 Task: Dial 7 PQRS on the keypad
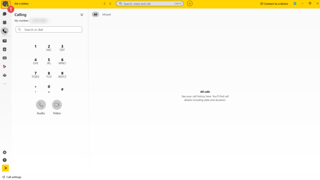pos(35,75)
